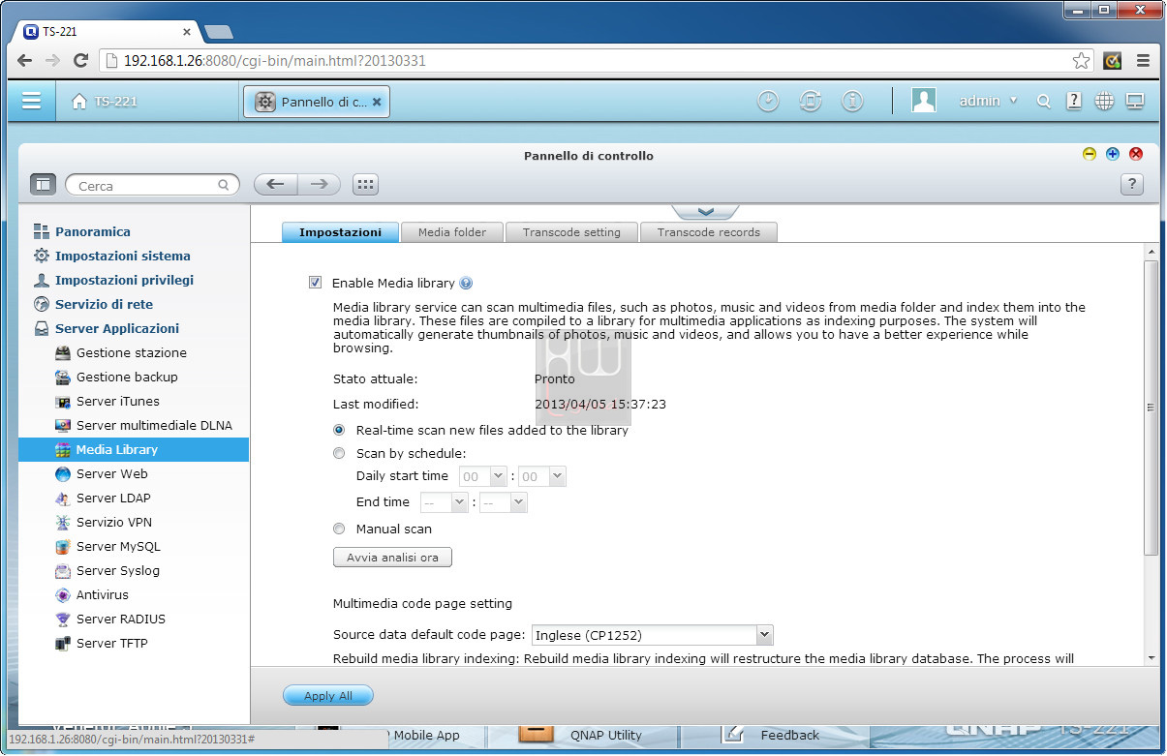The width and height of the screenshot is (1167, 756).
Task: Toggle Enable Media library checkbox
Action: point(315,283)
